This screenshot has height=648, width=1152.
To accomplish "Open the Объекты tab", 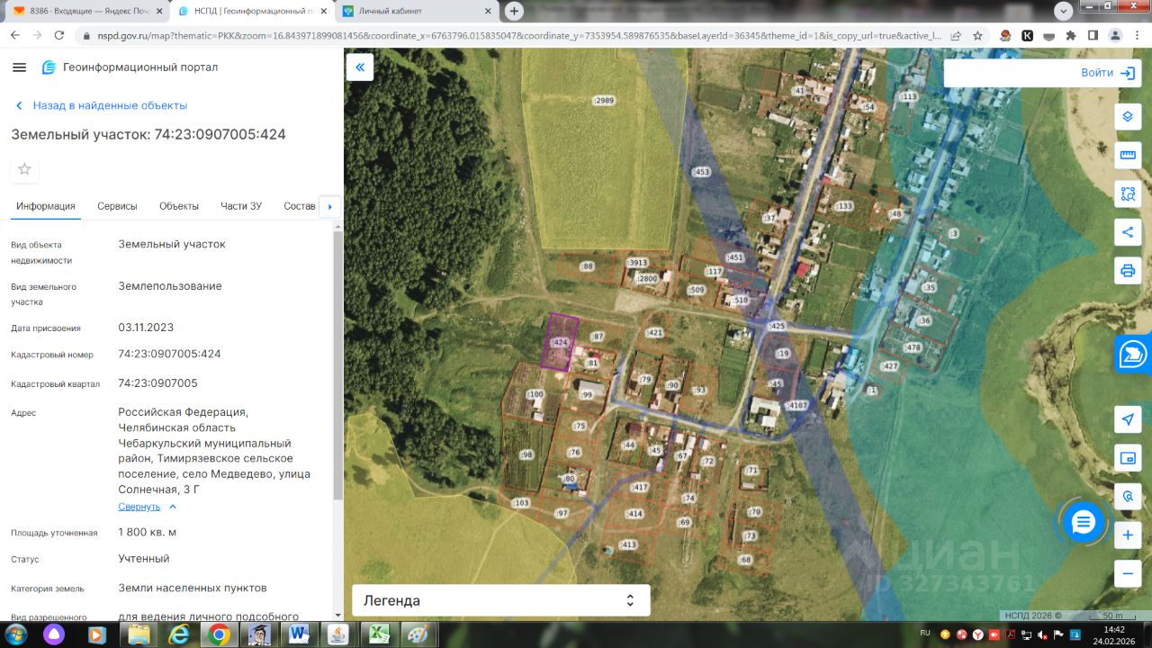I will (x=179, y=206).
